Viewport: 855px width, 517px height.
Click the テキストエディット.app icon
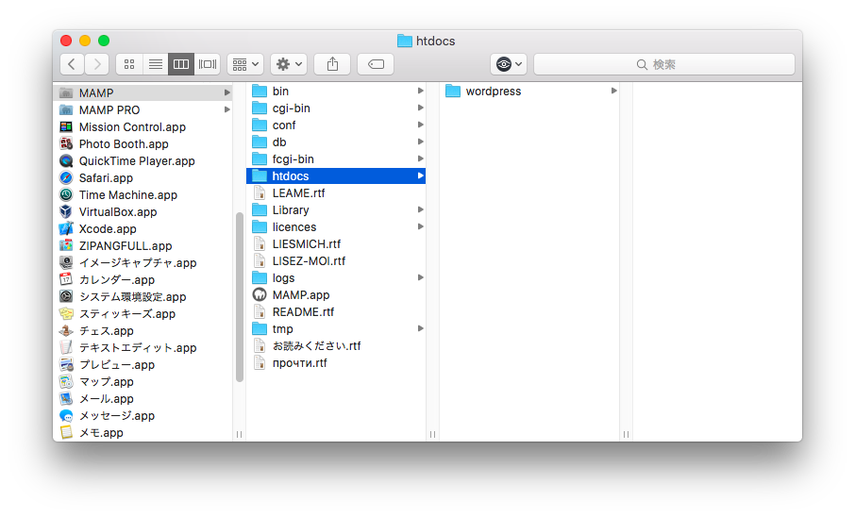point(66,347)
